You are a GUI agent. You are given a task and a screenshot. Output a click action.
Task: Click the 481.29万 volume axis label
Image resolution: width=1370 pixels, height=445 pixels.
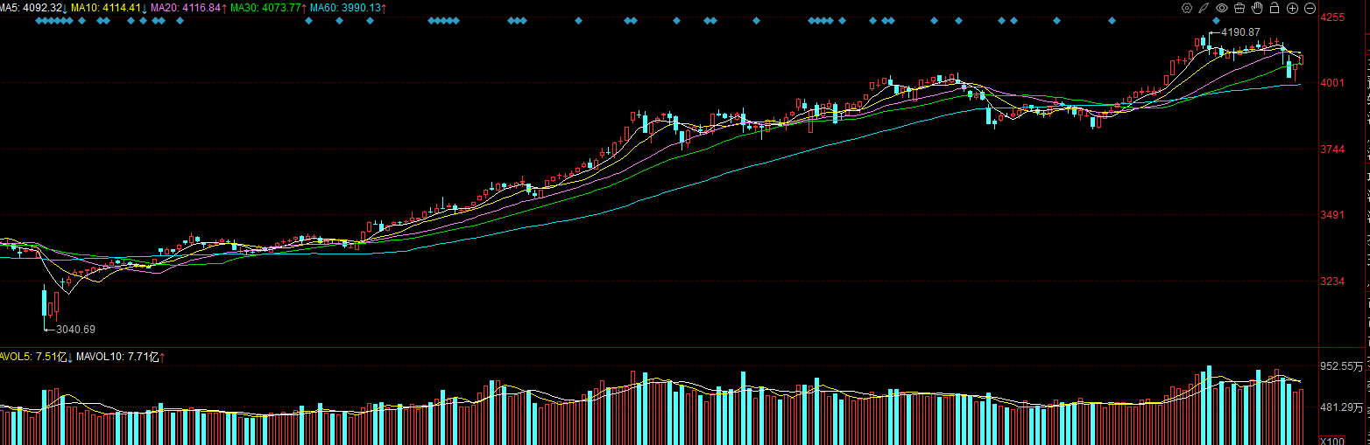[1341, 407]
